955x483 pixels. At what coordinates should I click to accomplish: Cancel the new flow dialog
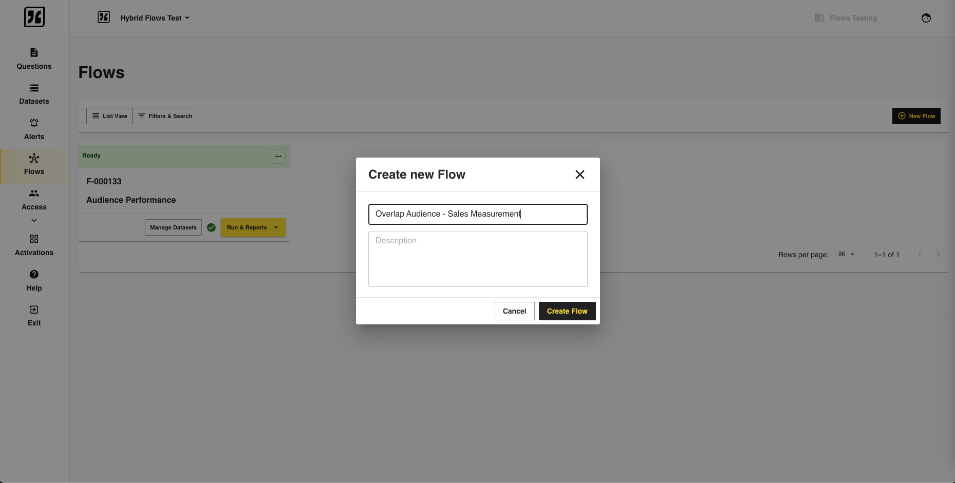[x=514, y=311]
